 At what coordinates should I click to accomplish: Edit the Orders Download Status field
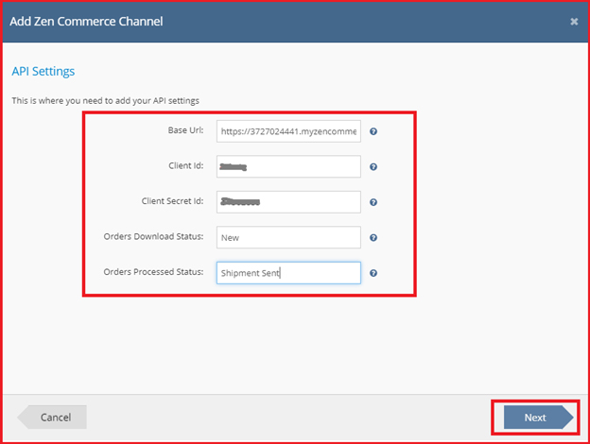[x=288, y=238]
